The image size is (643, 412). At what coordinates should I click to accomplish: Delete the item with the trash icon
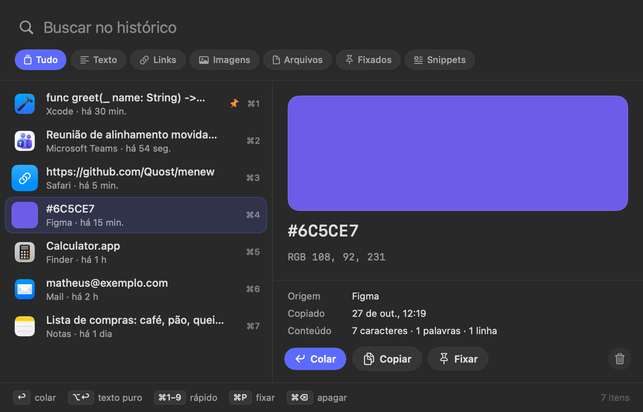620,359
